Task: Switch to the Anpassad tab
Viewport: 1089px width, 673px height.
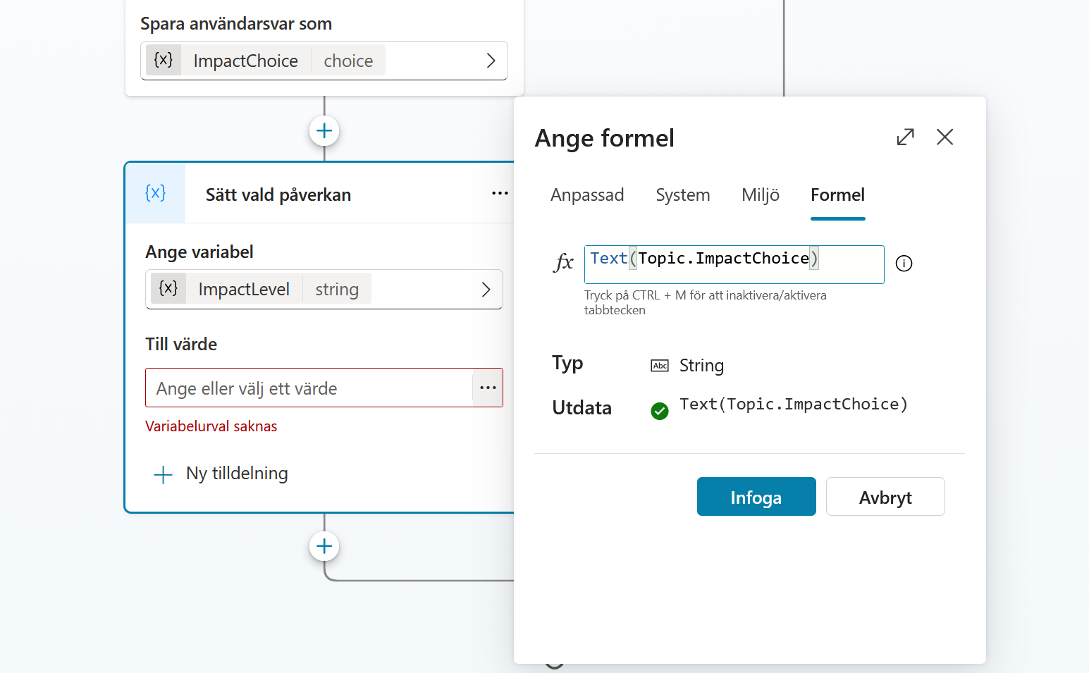Action: [587, 195]
